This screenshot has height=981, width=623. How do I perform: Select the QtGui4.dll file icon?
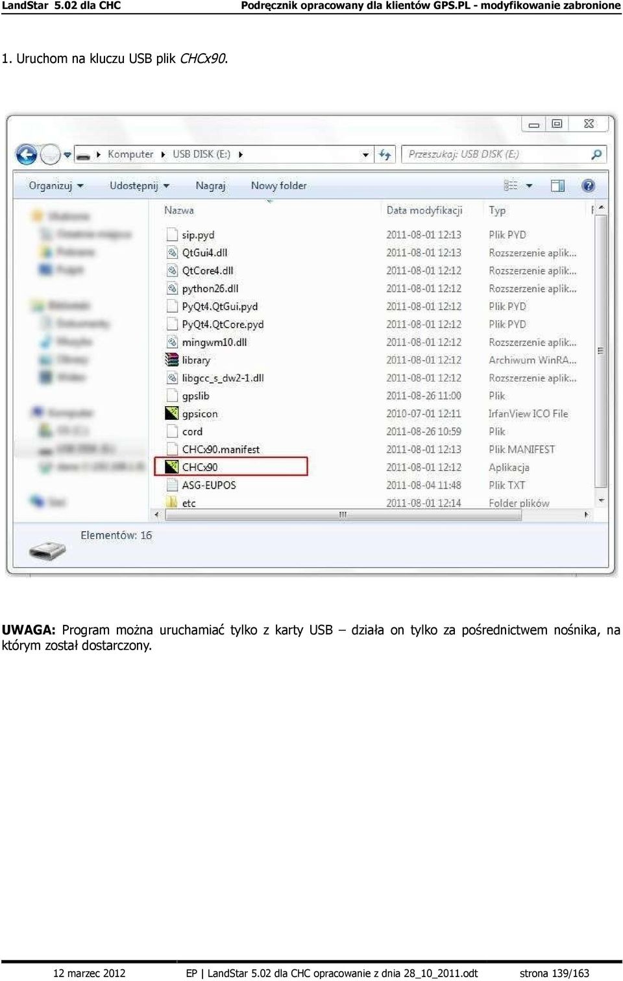(x=172, y=252)
